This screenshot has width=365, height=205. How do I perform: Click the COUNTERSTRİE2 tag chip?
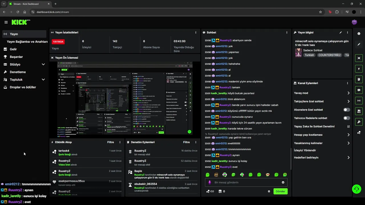pos(329,55)
